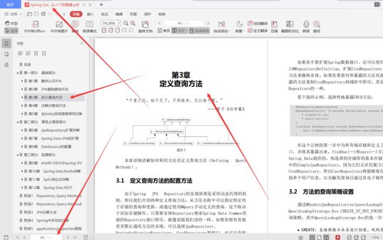383x240 pixels.
Task: Zoom in with the plus magnifier
Action: 133,23
